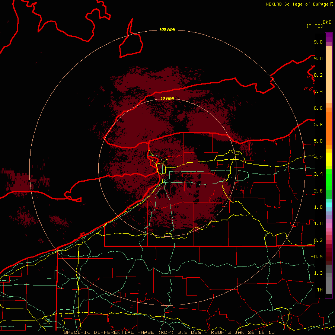The image size is (335, 335).
Task: Click the bright yellow band of the color bar
Action: (329, 159)
